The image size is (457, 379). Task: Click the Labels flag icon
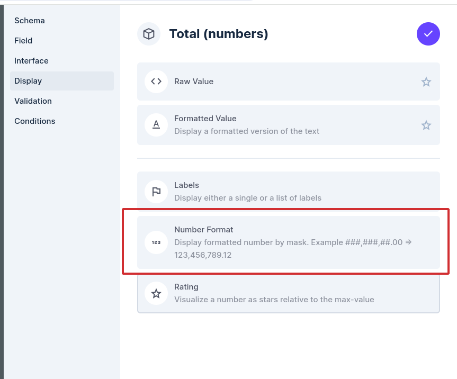pos(156,192)
